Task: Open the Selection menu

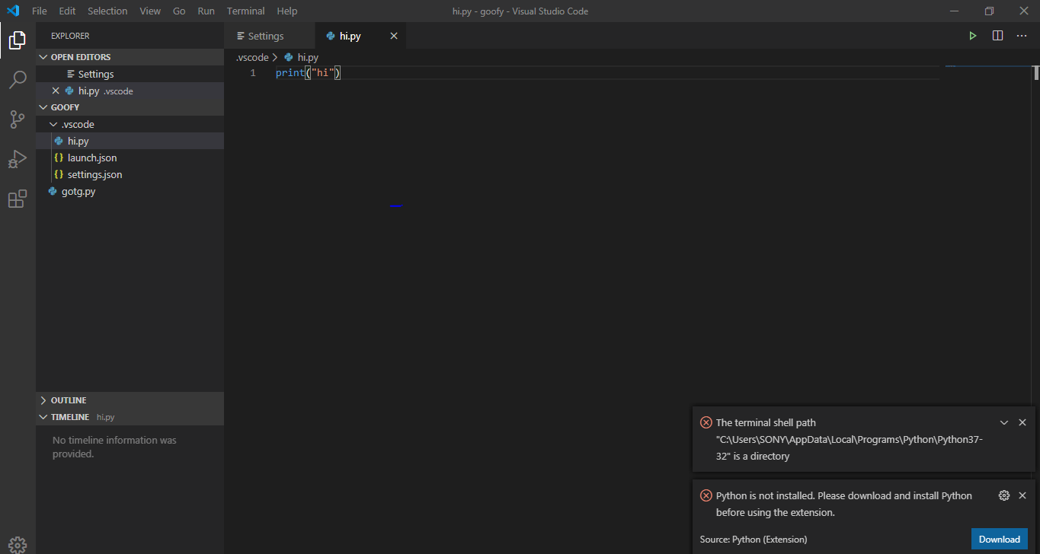Action: (x=107, y=11)
